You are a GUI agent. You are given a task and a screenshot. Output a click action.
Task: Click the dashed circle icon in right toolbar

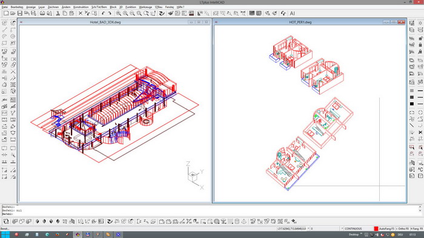420,112
